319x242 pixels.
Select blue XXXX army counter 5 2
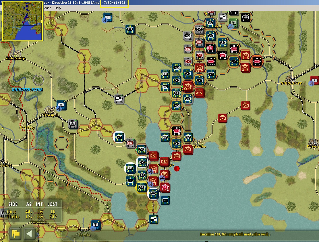154,219
